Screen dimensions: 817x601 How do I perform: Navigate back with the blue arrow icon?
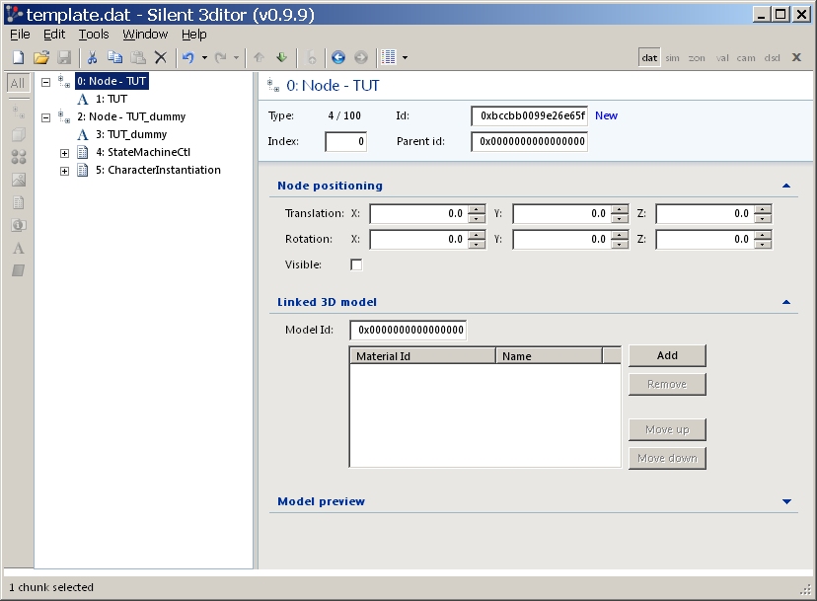point(338,57)
